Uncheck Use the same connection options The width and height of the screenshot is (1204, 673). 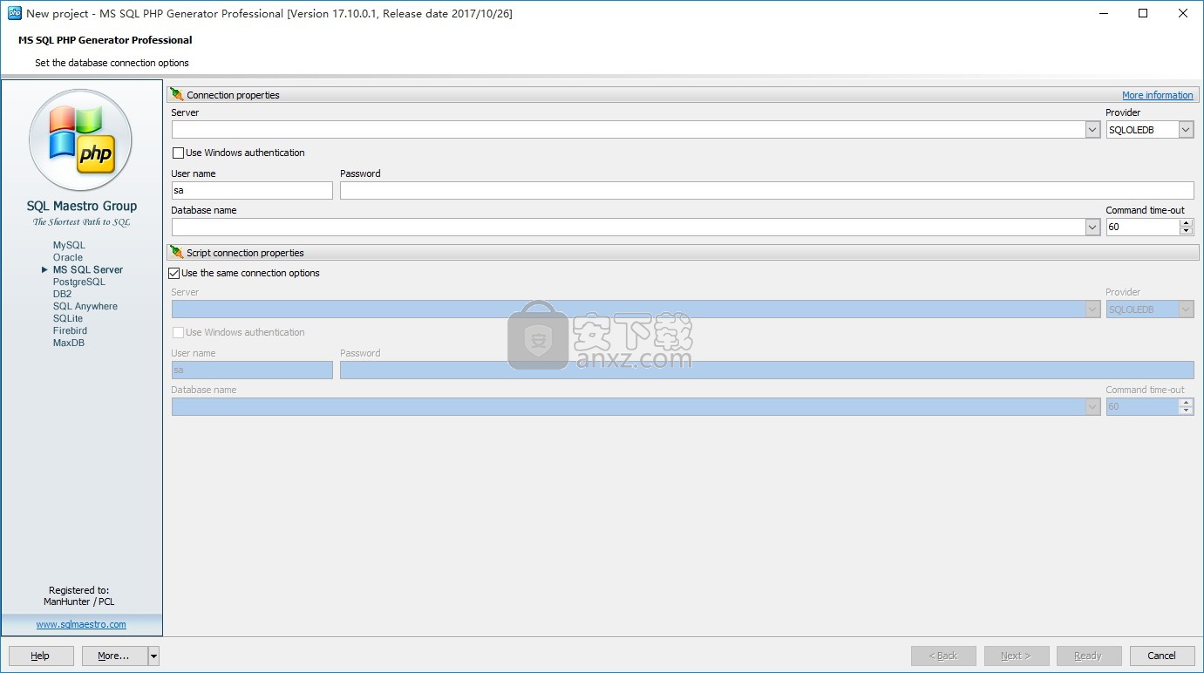(x=174, y=274)
